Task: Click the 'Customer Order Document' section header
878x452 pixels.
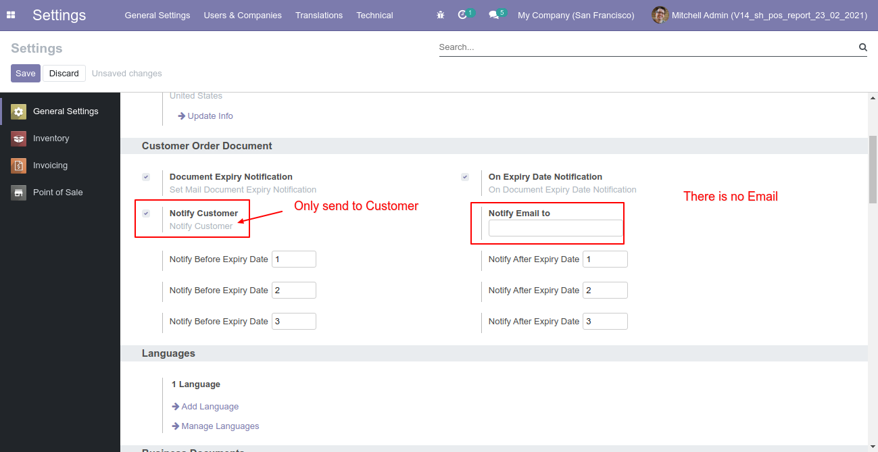Action: (207, 146)
